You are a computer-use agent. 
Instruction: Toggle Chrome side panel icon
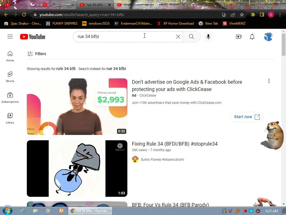click(x=262, y=15)
